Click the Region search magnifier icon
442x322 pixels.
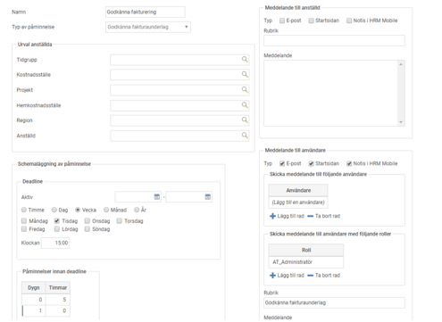[245, 120]
